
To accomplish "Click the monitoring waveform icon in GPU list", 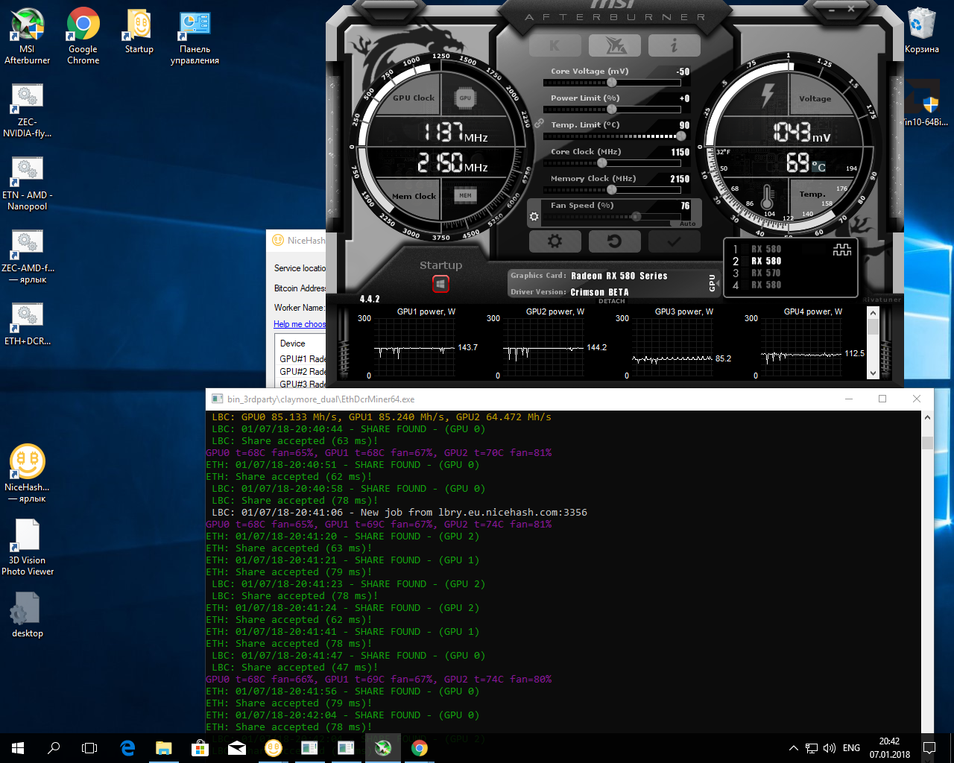I will point(842,250).
